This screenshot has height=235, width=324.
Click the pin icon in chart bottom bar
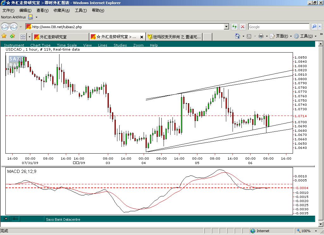click(6, 219)
